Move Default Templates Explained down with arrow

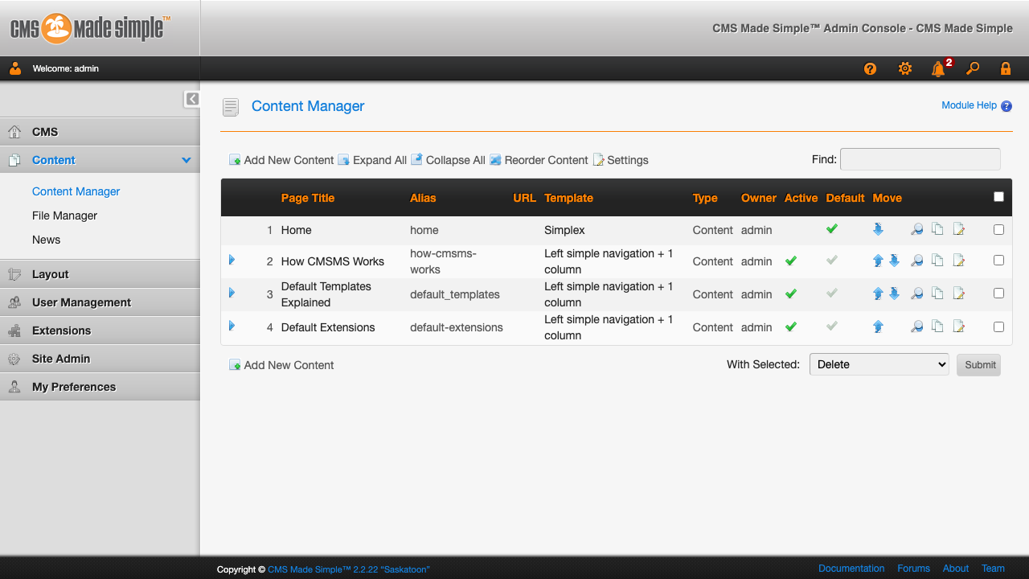click(x=894, y=294)
